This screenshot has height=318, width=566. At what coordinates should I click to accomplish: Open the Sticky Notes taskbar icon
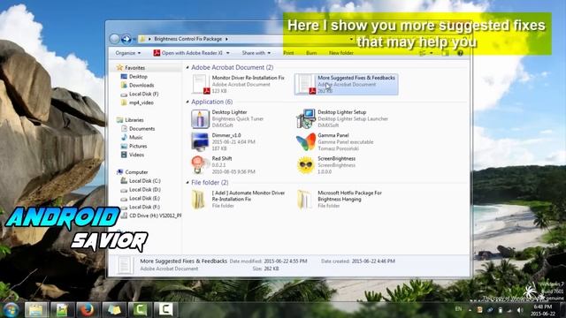[x=114, y=310]
